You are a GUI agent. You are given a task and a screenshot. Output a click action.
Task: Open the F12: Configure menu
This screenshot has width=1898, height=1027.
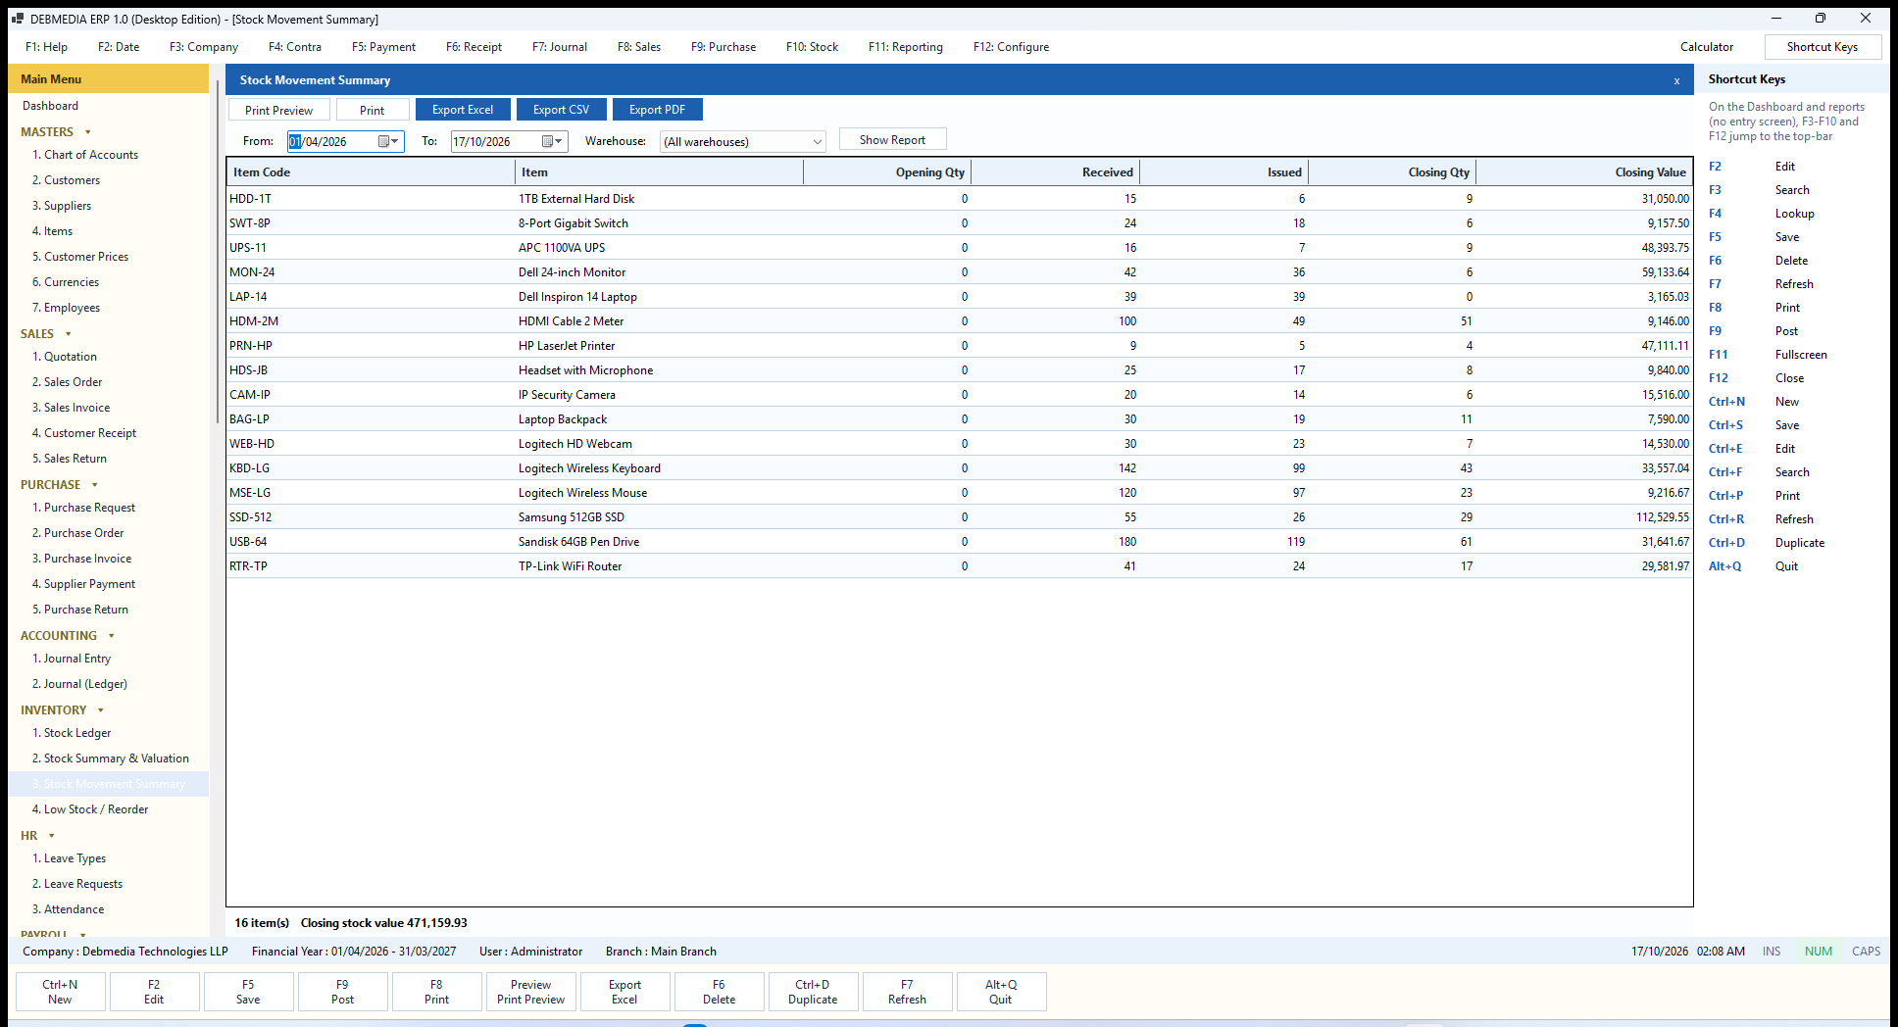pyautogui.click(x=1011, y=47)
